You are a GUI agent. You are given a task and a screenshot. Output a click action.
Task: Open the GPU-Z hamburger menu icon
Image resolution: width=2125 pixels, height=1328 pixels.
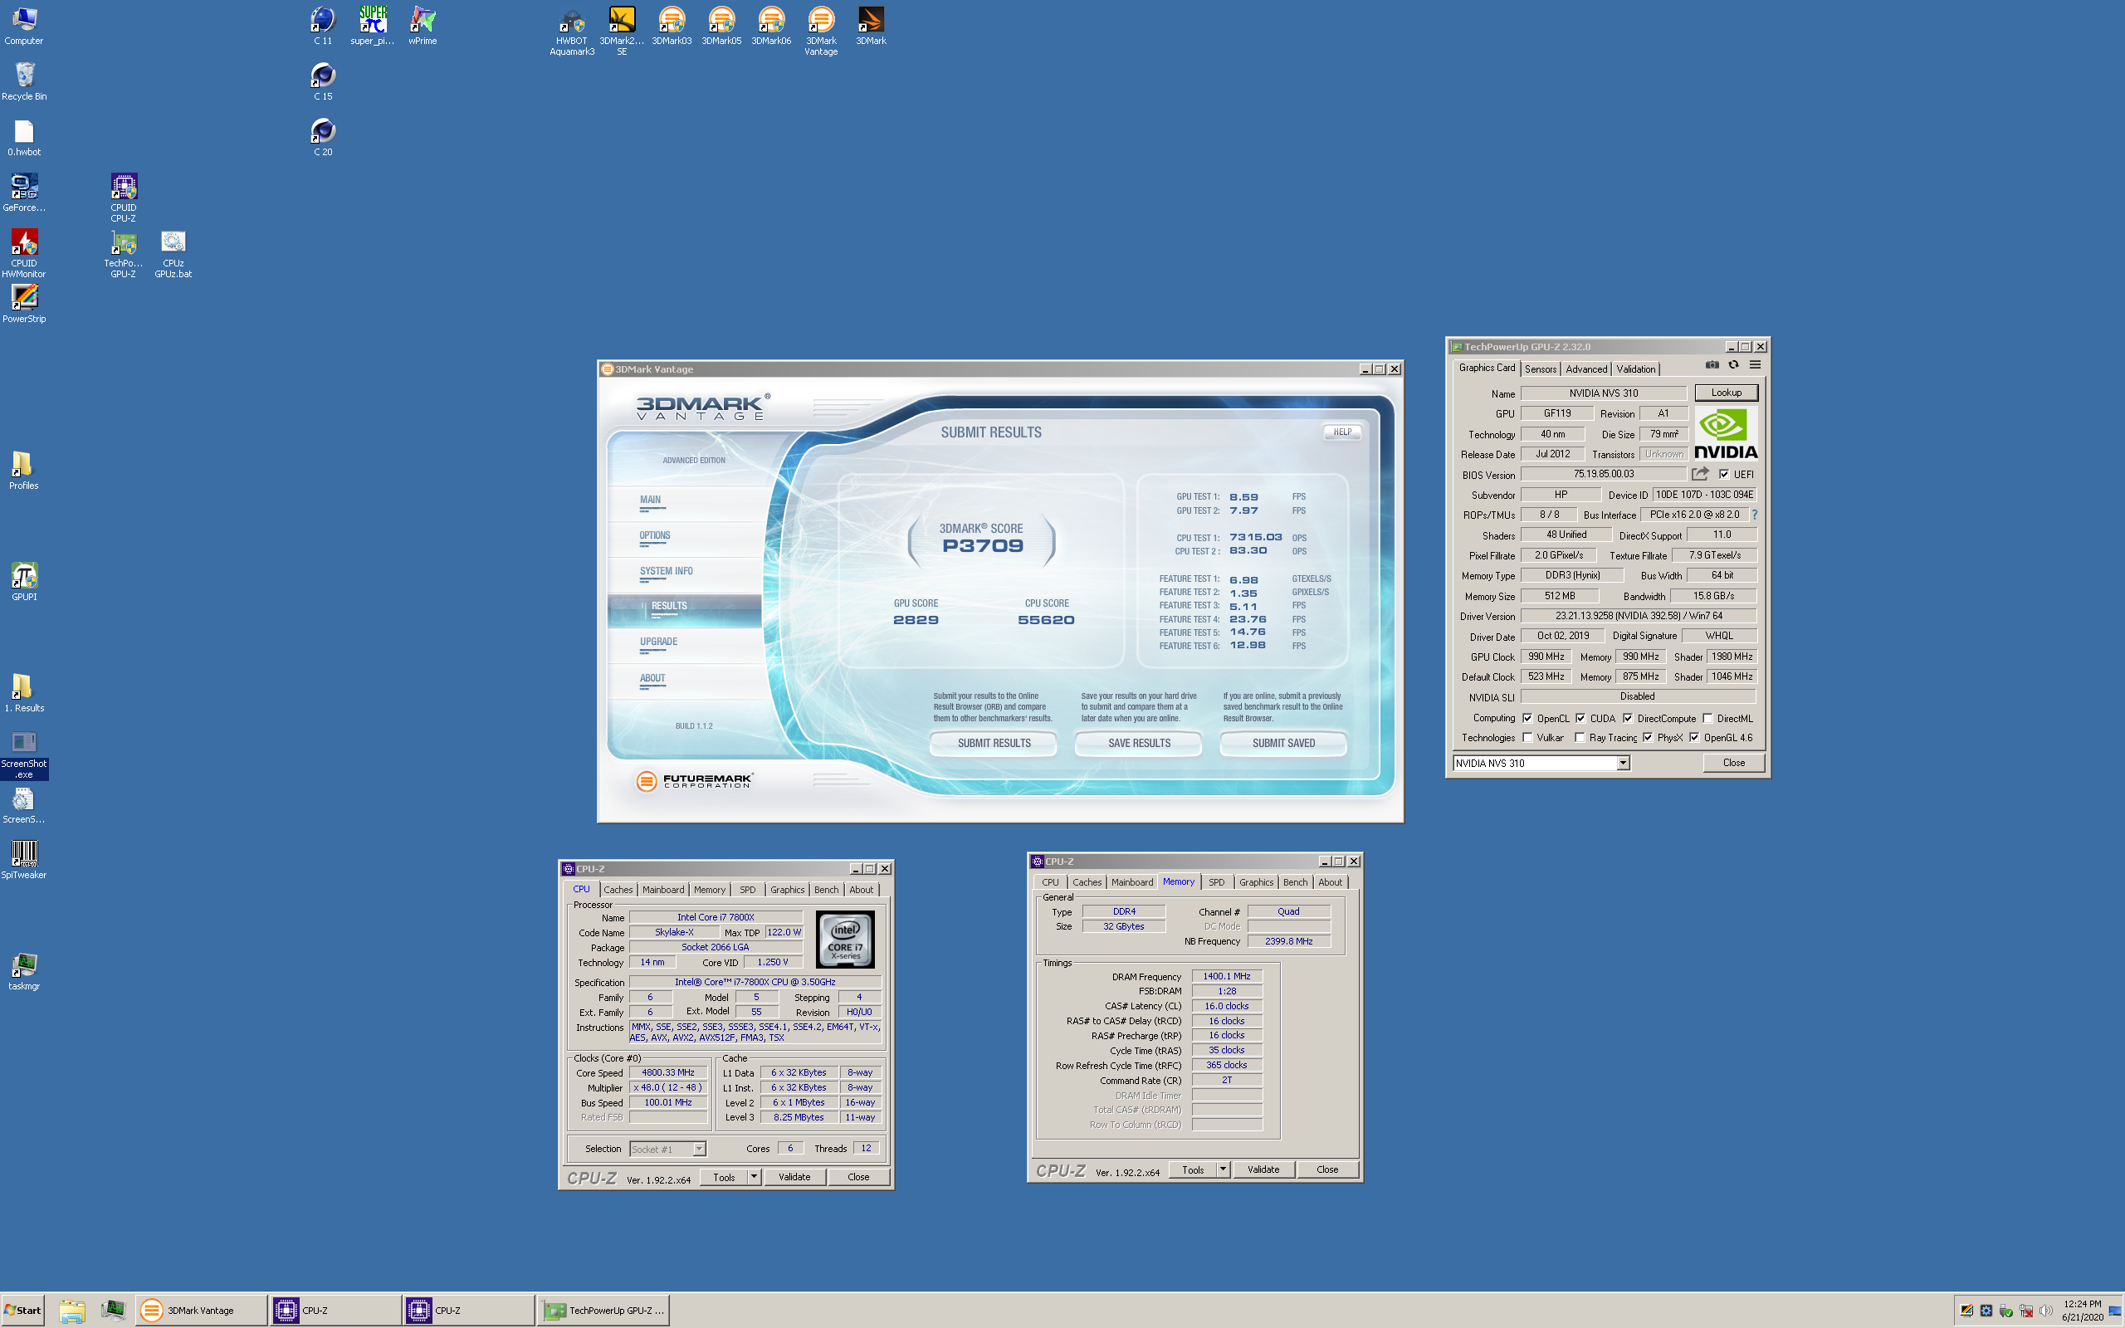point(1755,365)
